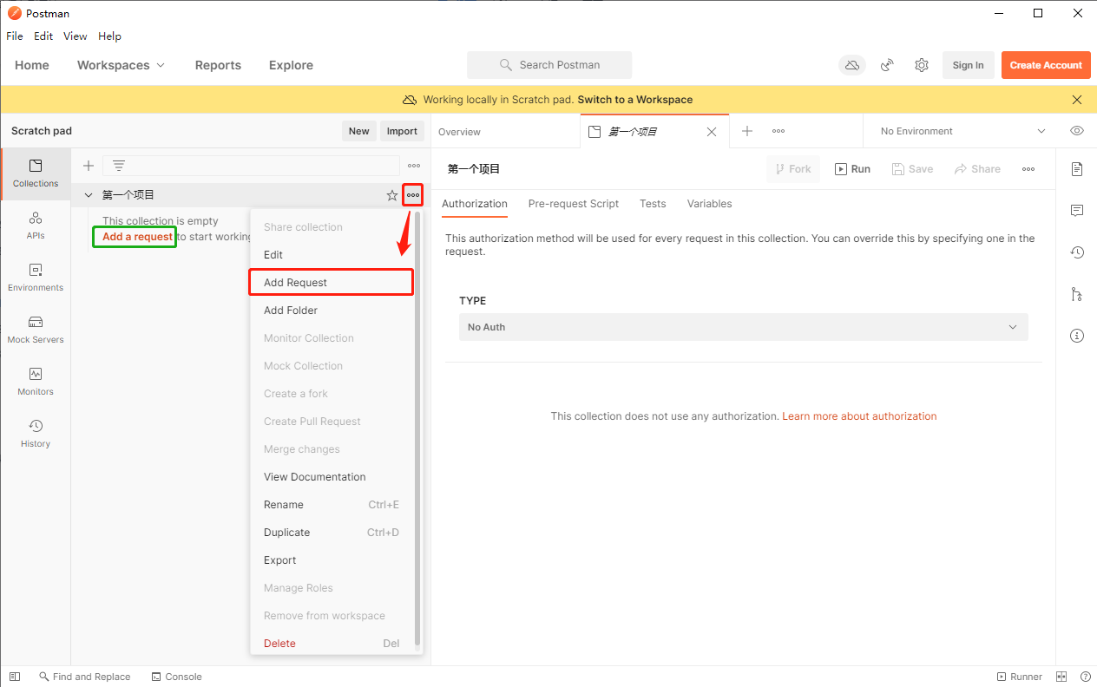
Task: Open the Pull requests icon in right sidebar
Action: (1077, 294)
